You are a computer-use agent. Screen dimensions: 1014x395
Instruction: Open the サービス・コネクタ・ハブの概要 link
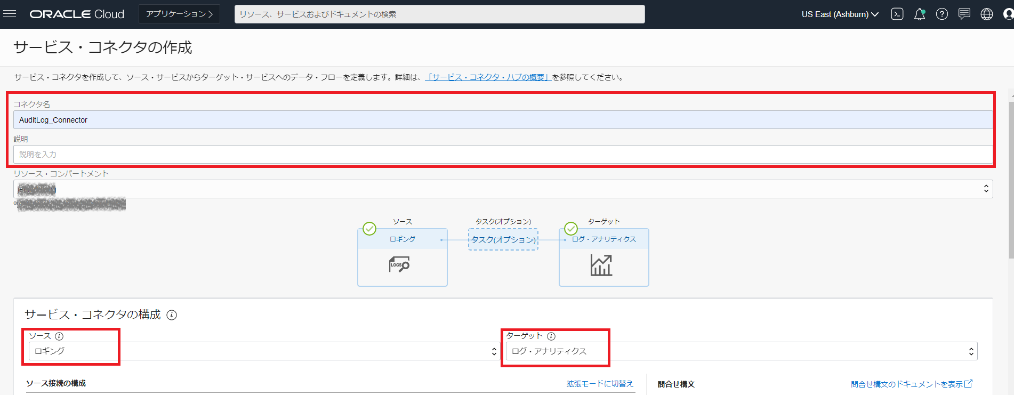(x=488, y=77)
